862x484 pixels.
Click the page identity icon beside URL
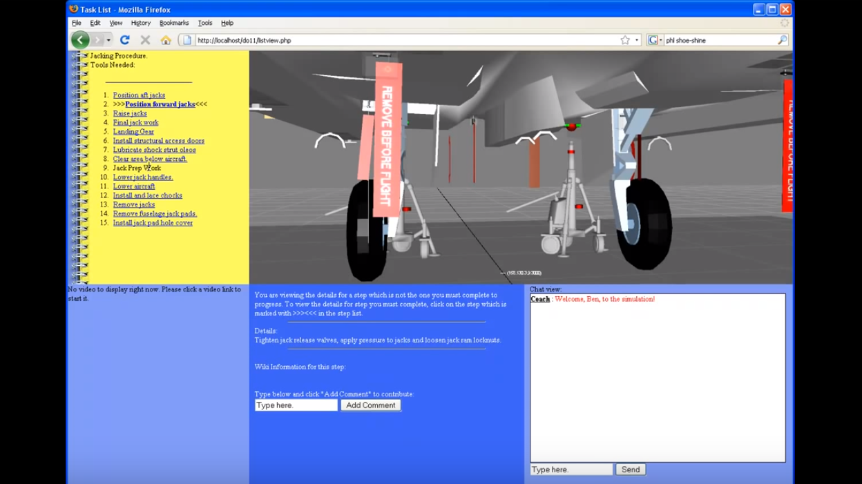tap(187, 40)
